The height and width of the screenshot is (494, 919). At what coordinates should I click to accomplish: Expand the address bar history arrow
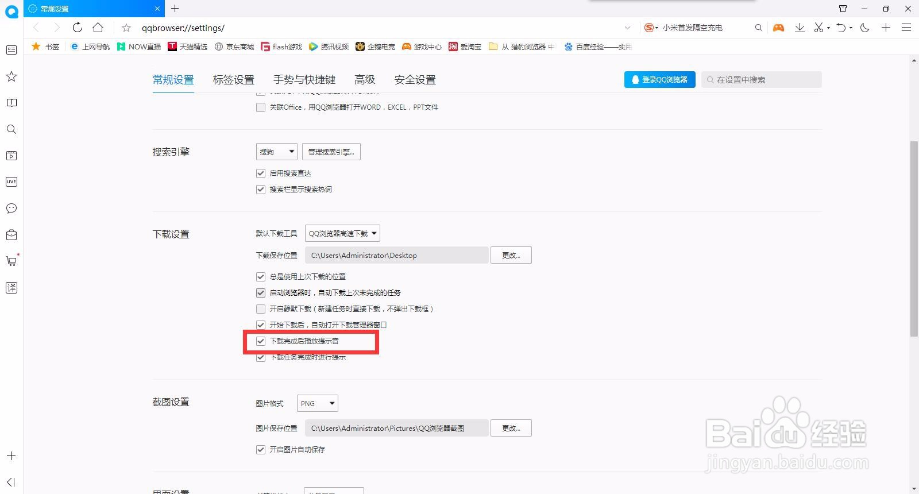click(627, 28)
